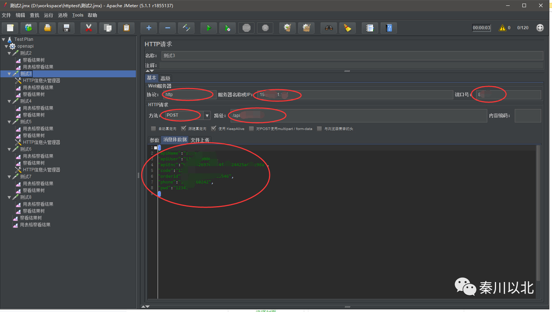The image size is (552, 312).
Task: Select the 测试8 tree item
Action: click(x=26, y=197)
